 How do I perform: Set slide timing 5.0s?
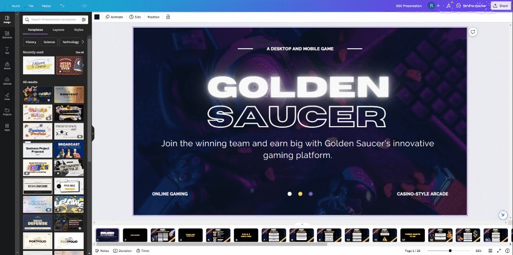pos(135,17)
